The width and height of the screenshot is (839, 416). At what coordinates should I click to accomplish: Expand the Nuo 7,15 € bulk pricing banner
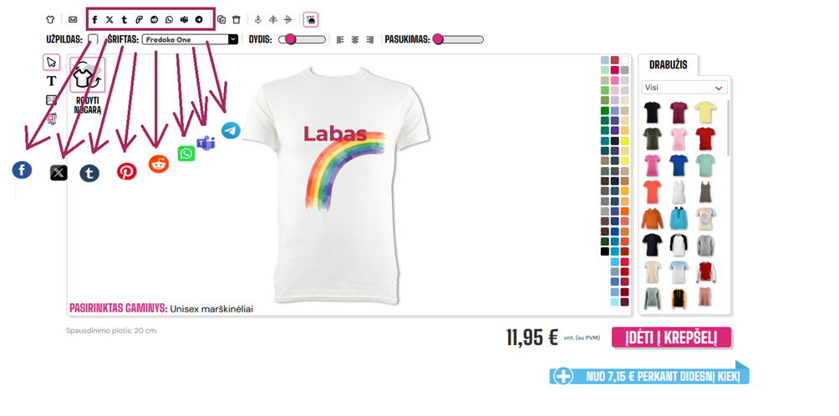click(649, 376)
